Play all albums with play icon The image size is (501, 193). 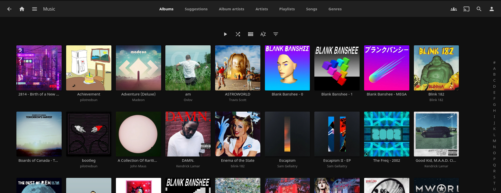pos(225,34)
